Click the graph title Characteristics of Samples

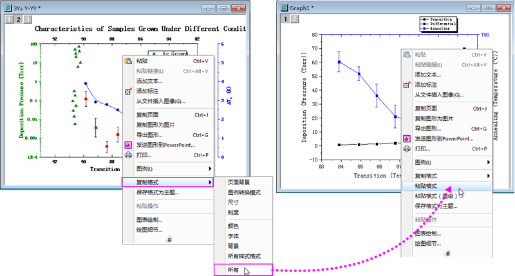tap(140, 28)
